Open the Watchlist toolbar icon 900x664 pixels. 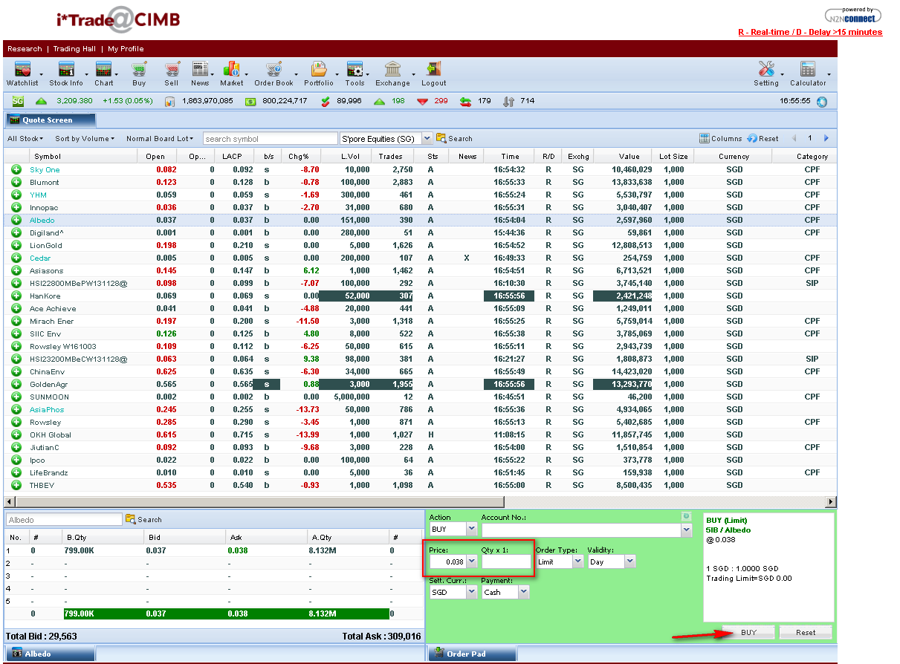pyautogui.click(x=22, y=70)
